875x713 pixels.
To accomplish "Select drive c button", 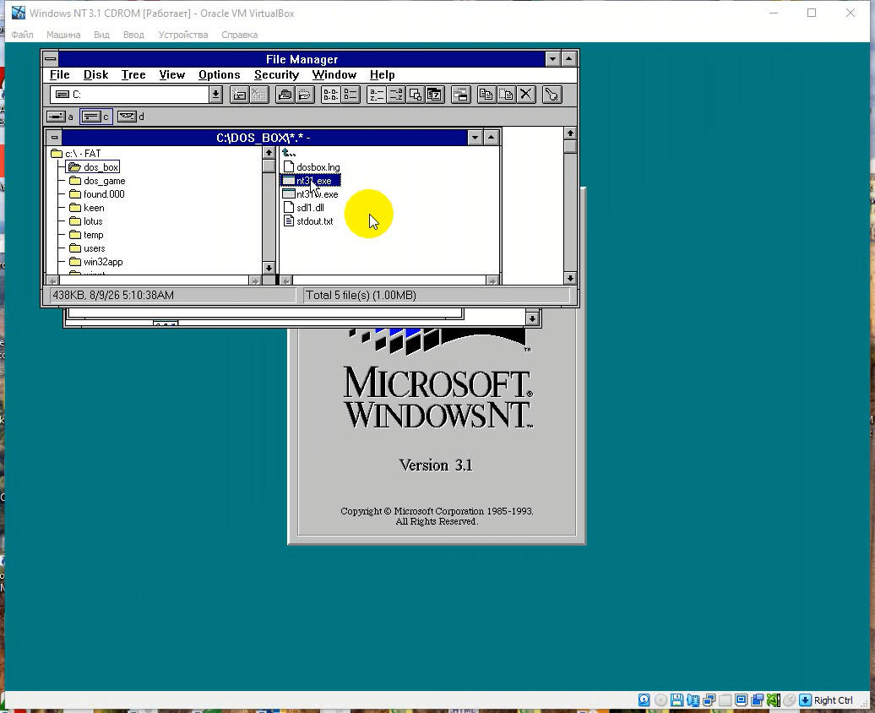I will tap(95, 116).
